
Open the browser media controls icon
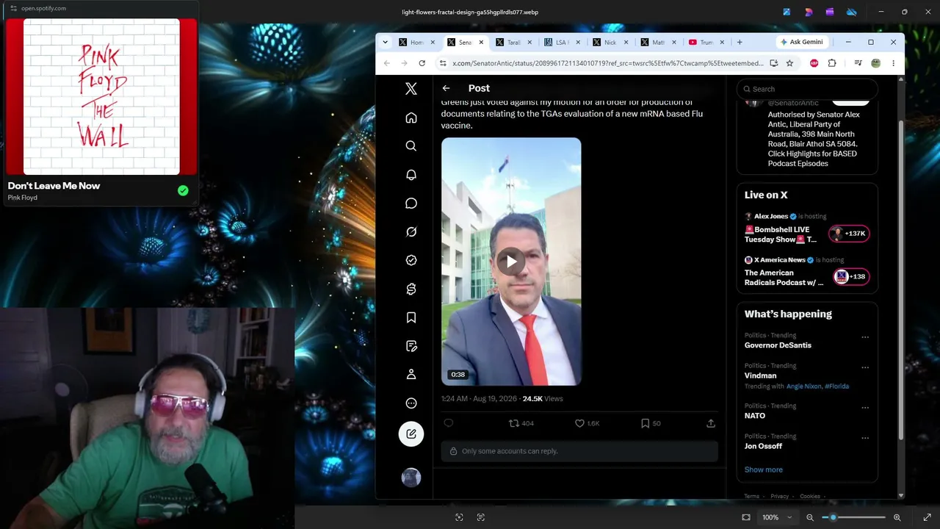coord(858,63)
